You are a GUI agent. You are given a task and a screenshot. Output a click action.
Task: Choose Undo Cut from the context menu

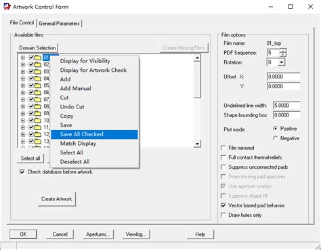pos(94,107)
